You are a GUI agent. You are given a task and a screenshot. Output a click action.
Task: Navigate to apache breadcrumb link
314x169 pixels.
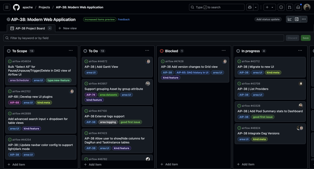[27, 7]
